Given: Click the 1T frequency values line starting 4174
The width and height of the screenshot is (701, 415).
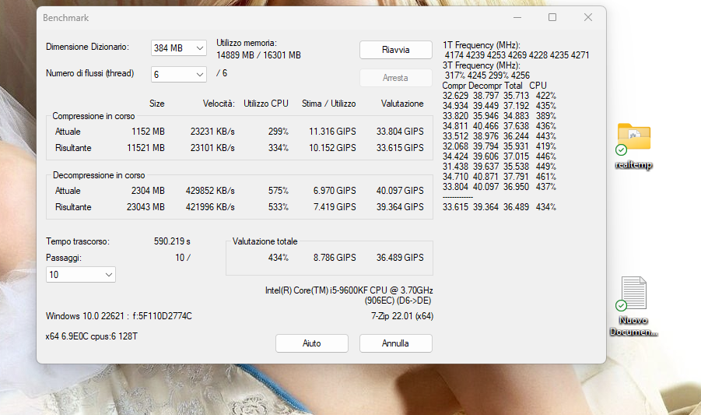Looking at the screenshot, I should [517, 55].
